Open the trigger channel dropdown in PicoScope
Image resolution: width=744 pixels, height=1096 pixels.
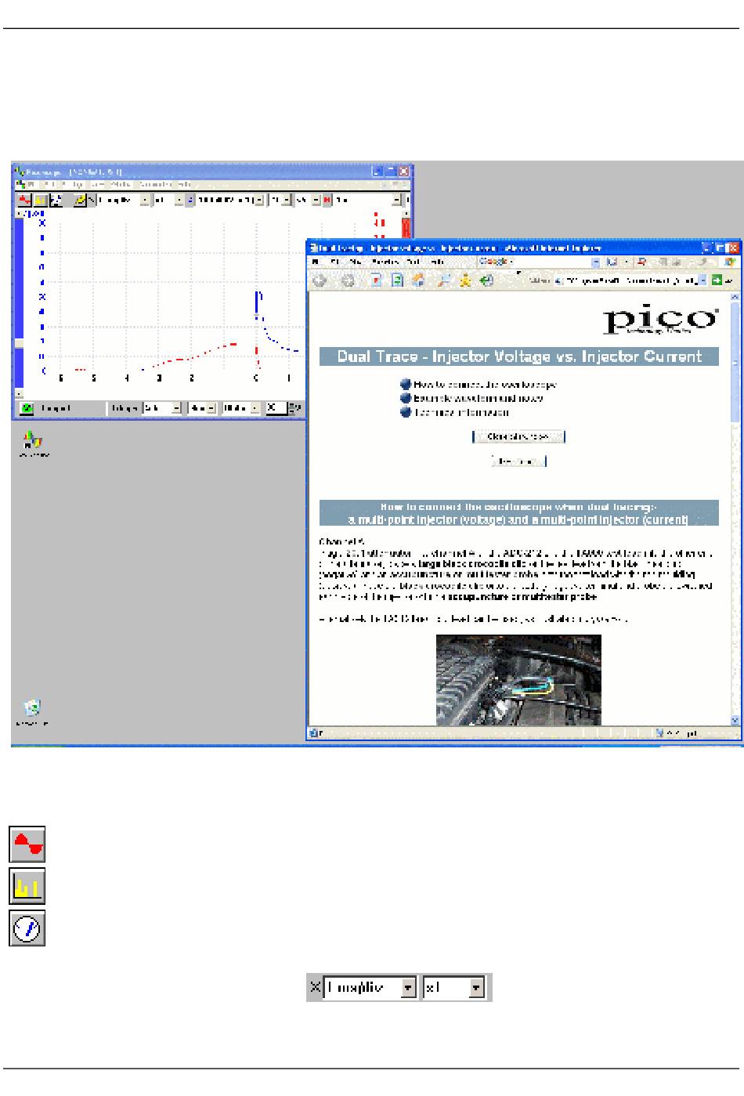click(x=211, y=408)
